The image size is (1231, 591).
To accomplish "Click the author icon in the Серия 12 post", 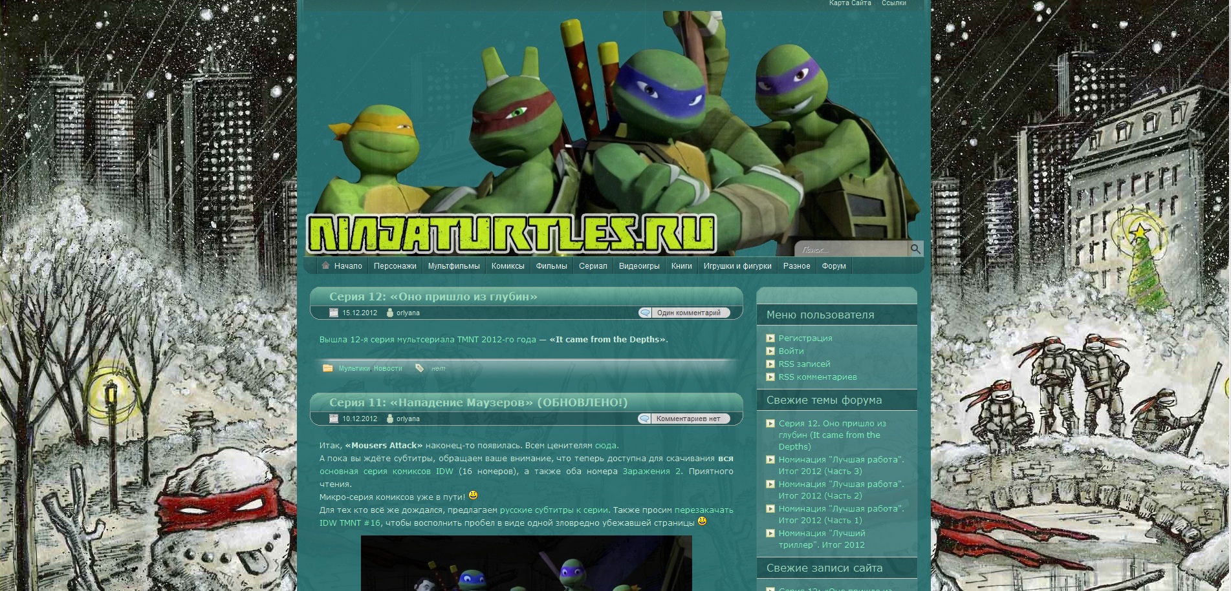I will pos(390,313).
